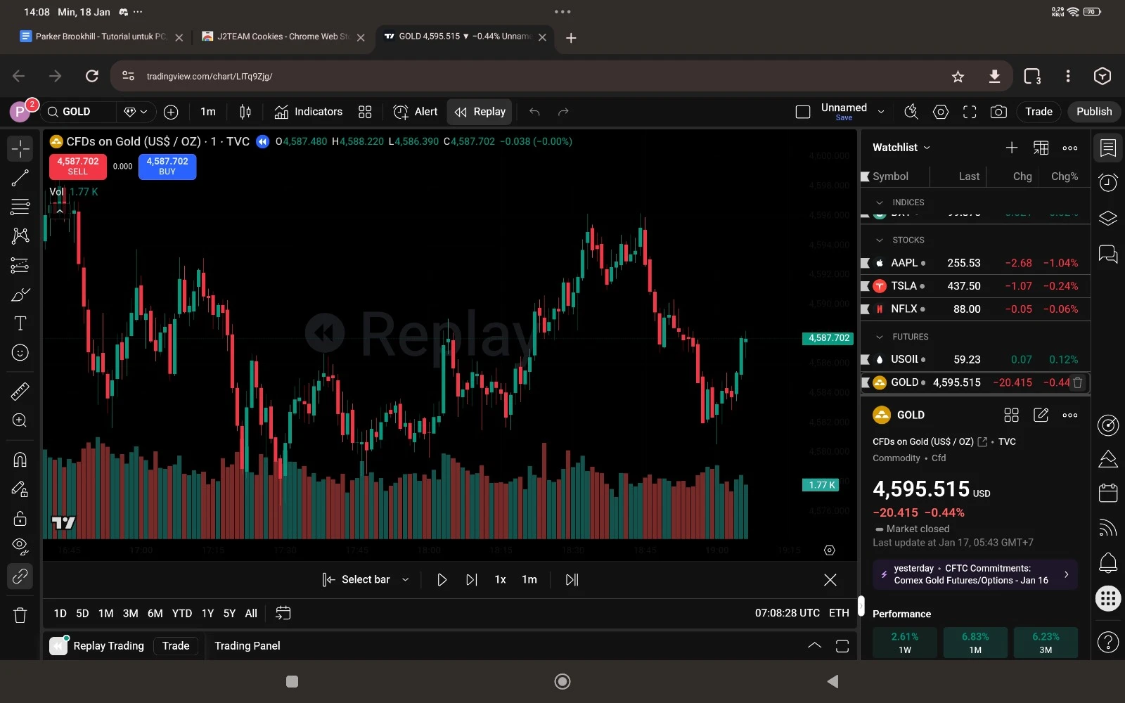
Task: Toggle magnet mode for drawings
Action: (20, 460)
